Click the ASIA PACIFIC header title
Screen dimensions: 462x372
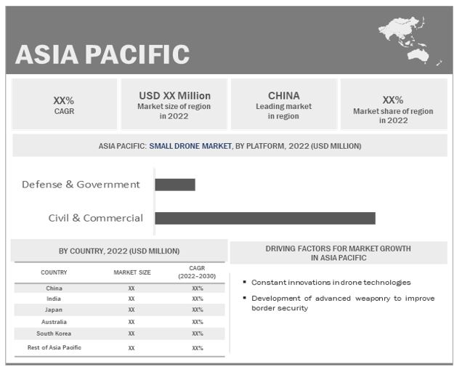[102, 54]
